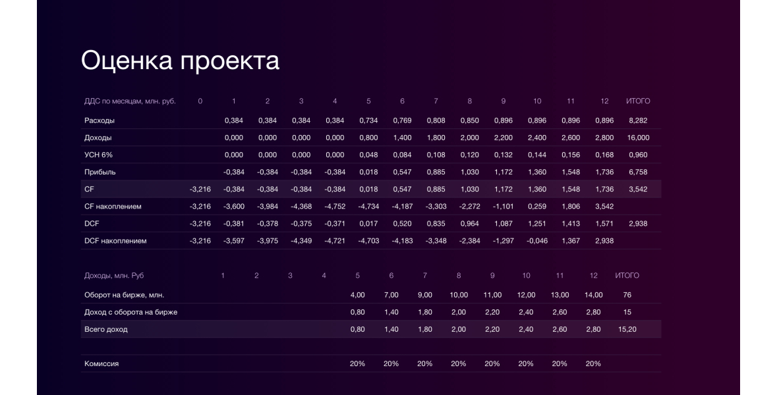Select tax value "0,084"
777x395 pixels.
tap(402, 155)
